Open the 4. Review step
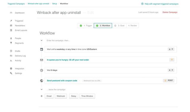Image resolution: width=190 pixels, height=112 pixels. tap(132, 25)
